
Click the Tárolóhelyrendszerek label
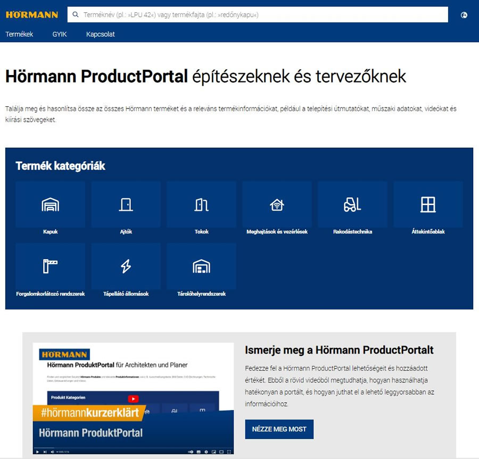coord(202,294)
